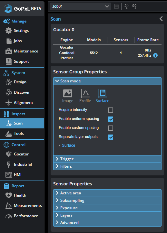Open the Job01 dropdown
This screenshot has width=167, height=233.
pos(81,6)
